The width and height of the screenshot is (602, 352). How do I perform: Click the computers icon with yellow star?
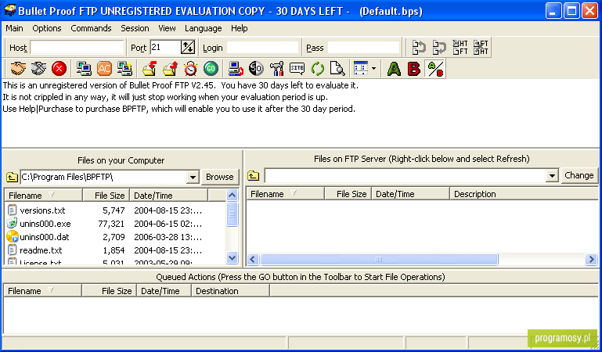tap(124, 69)
